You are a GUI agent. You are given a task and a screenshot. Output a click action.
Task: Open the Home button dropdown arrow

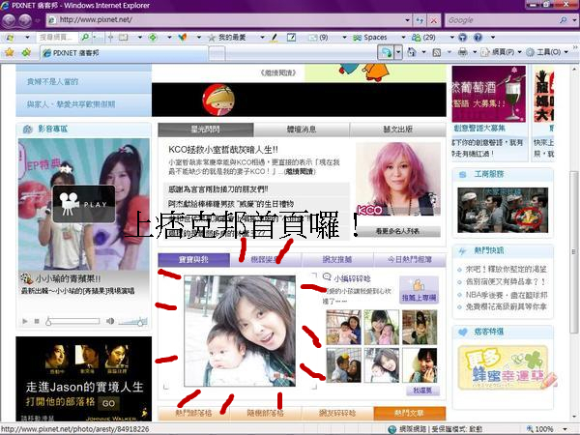tap(423, 52)
